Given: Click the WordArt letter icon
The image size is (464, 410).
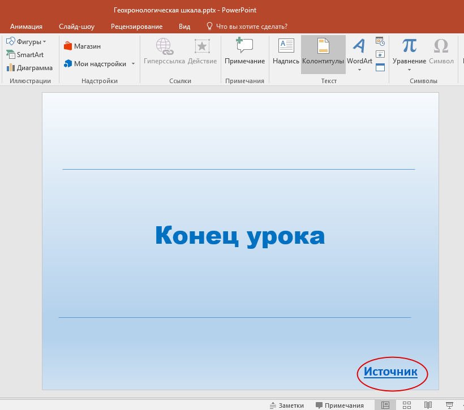Looking at the screenshot, I should (359, 46).
